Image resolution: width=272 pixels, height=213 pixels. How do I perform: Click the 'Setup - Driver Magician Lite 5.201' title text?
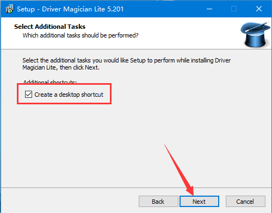pyautogui.click(x=70, y=9)
